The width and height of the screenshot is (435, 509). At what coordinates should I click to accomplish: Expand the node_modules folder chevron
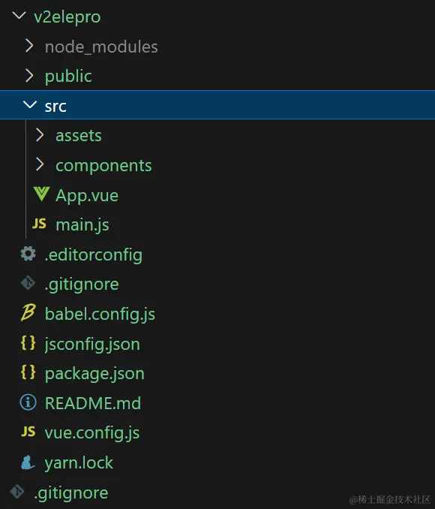tap(29, 46)
